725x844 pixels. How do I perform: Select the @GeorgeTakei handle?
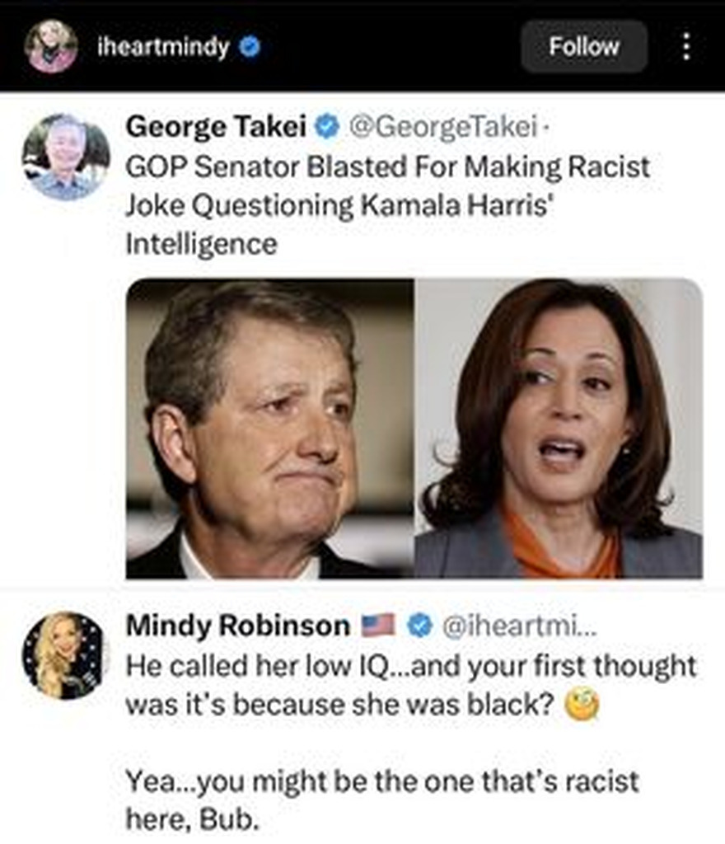(443, 126)
